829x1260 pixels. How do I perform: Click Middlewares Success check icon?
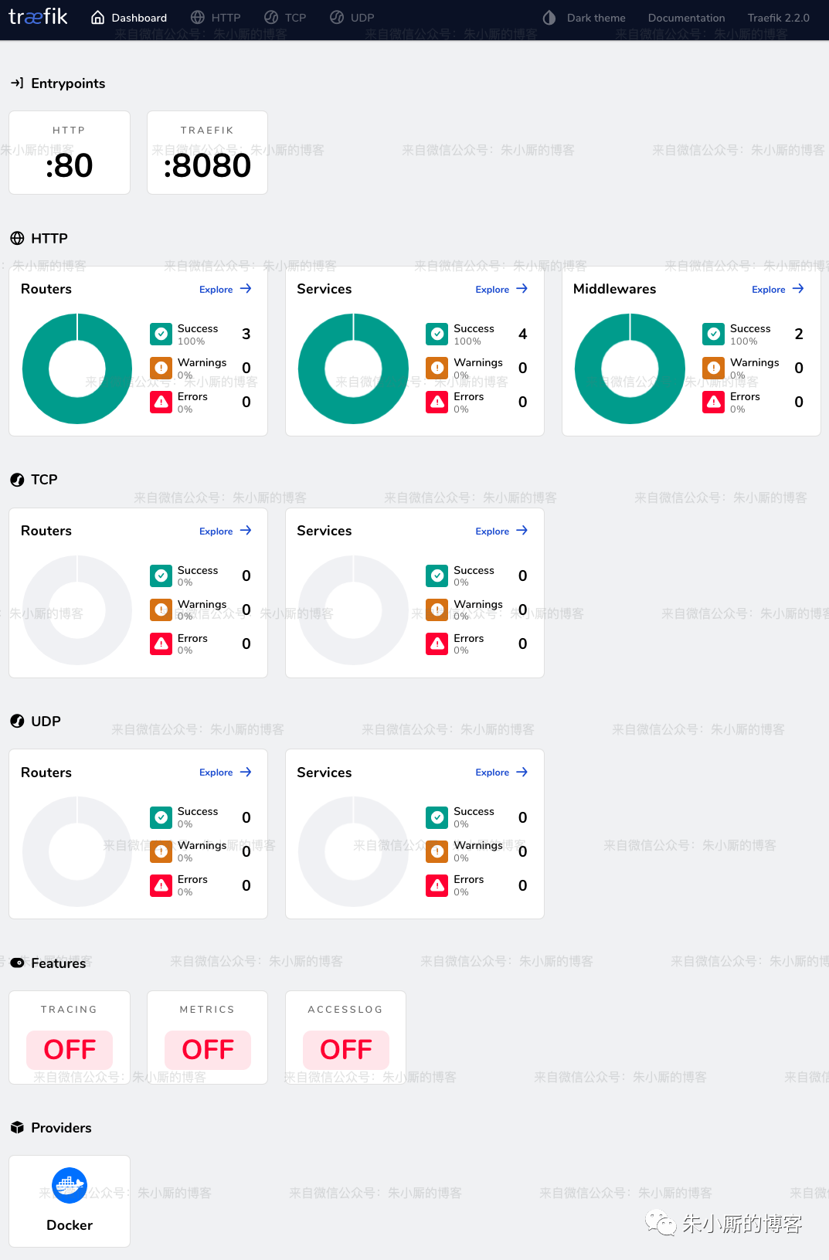tap(714, 334)
